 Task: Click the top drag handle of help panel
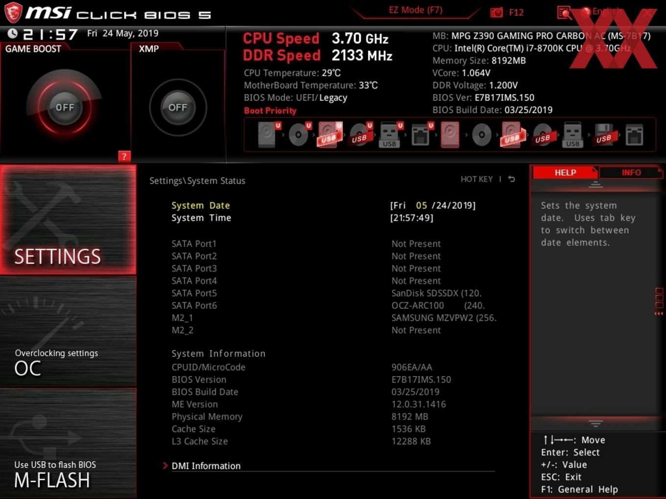tap(595, 185)
